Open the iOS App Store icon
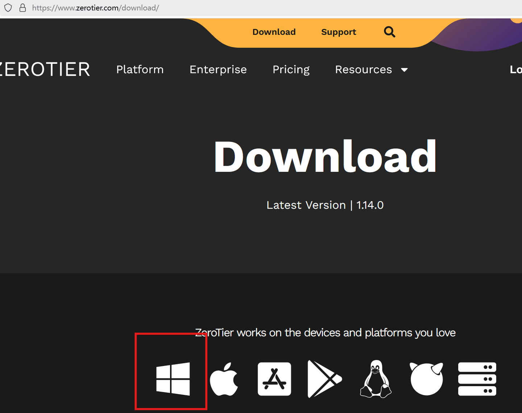Screen dimensions: 522x413 click(274, 379)
